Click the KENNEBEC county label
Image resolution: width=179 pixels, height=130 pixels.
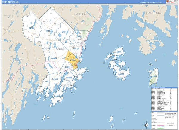click(7, 16)
